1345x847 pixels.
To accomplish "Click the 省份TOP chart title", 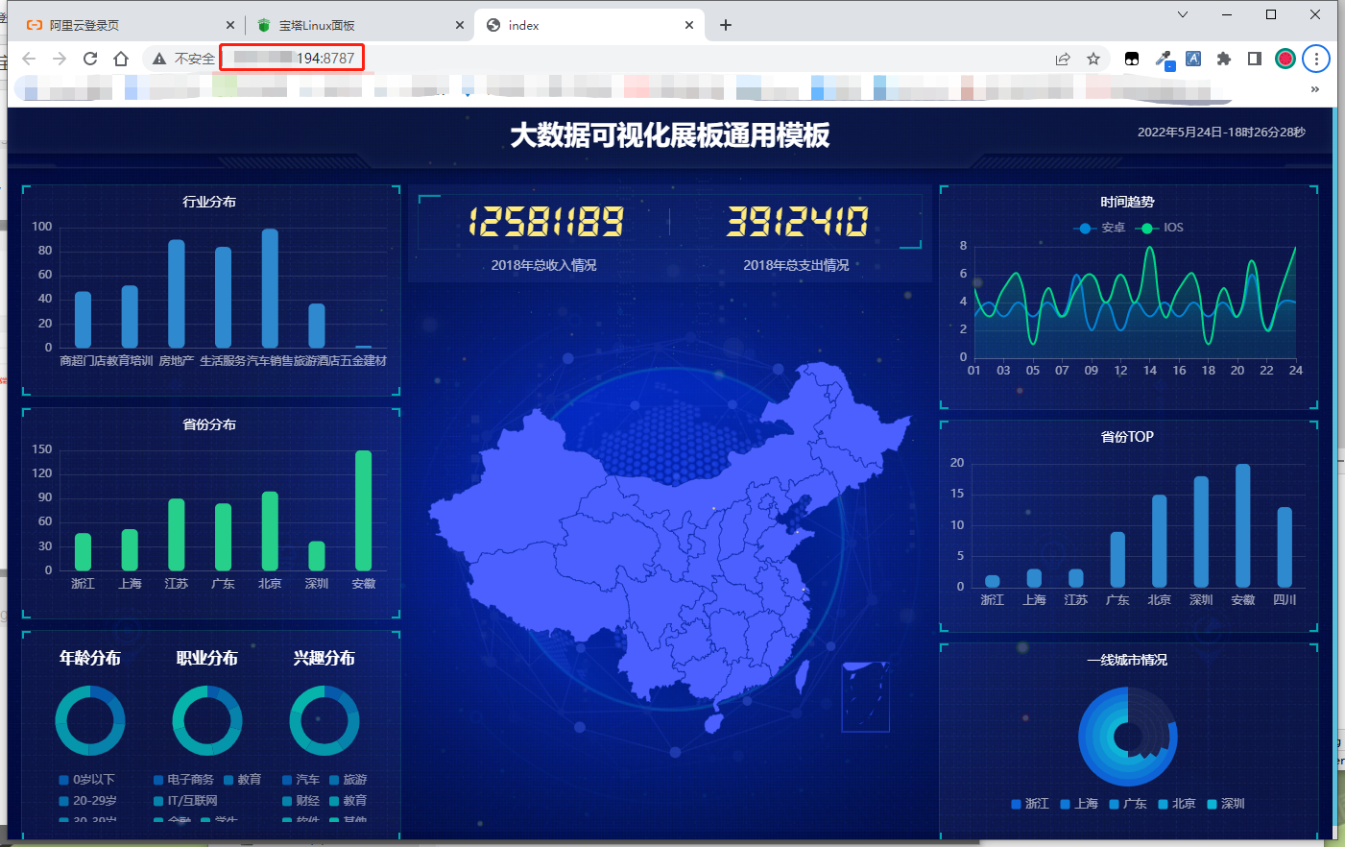I will (x=1127, y=437).
